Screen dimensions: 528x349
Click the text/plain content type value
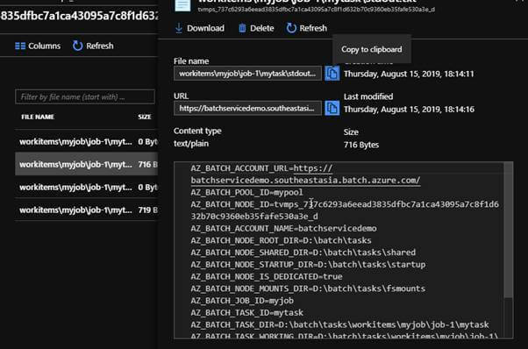tap(191, 144)
